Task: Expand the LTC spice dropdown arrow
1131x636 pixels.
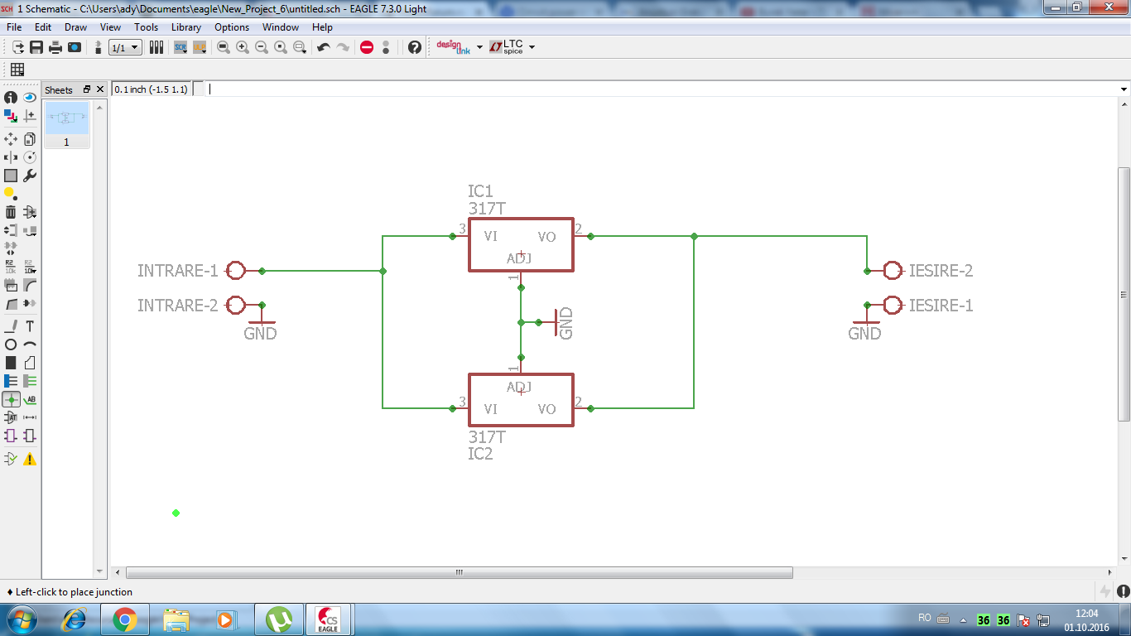Action: 532,48
